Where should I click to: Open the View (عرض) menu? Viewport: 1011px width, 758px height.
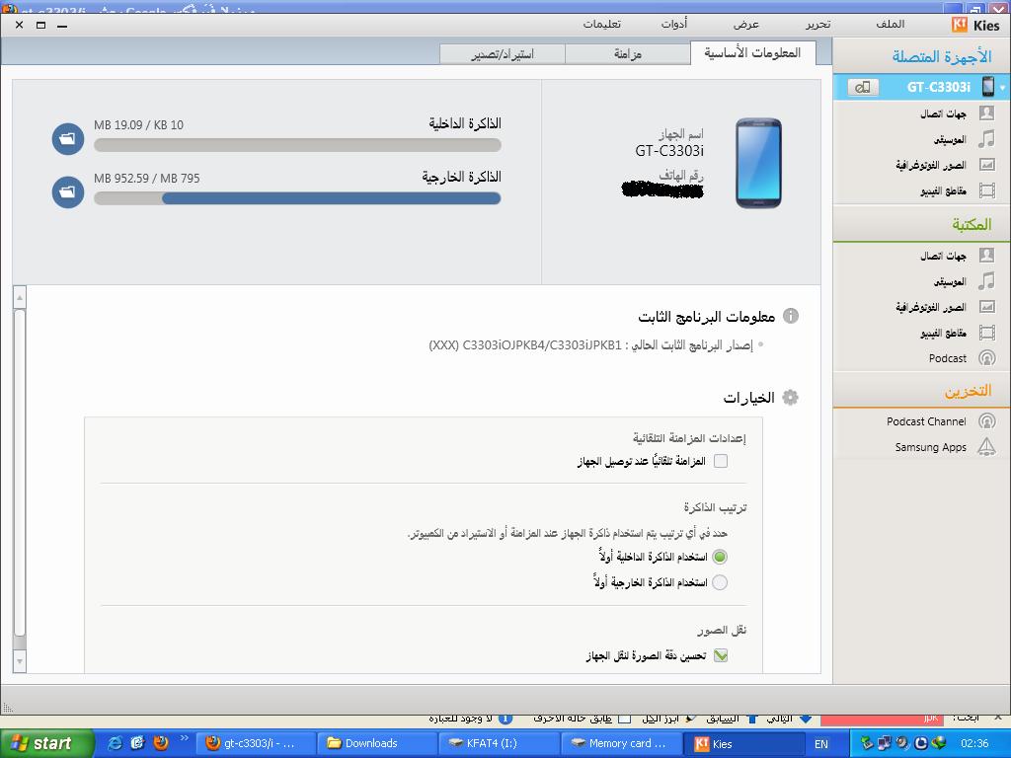[x=746, y=25]
